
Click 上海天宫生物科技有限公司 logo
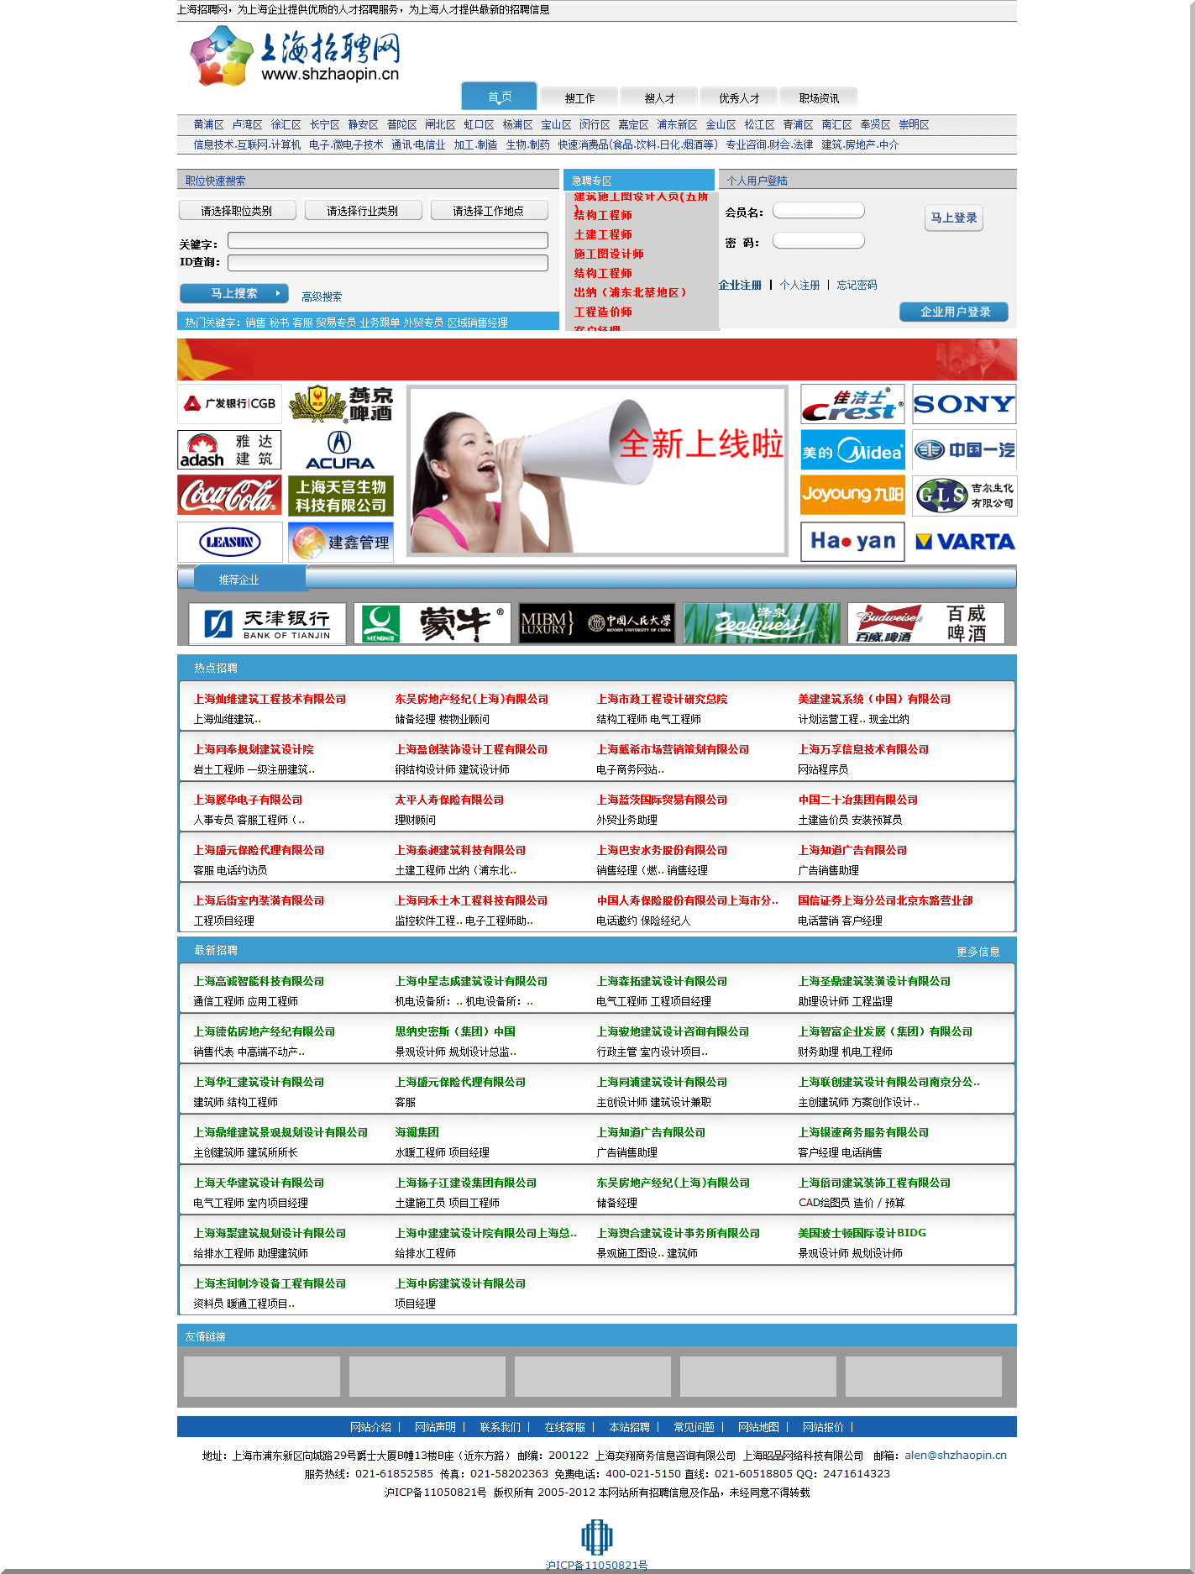(x=340, y=496)
